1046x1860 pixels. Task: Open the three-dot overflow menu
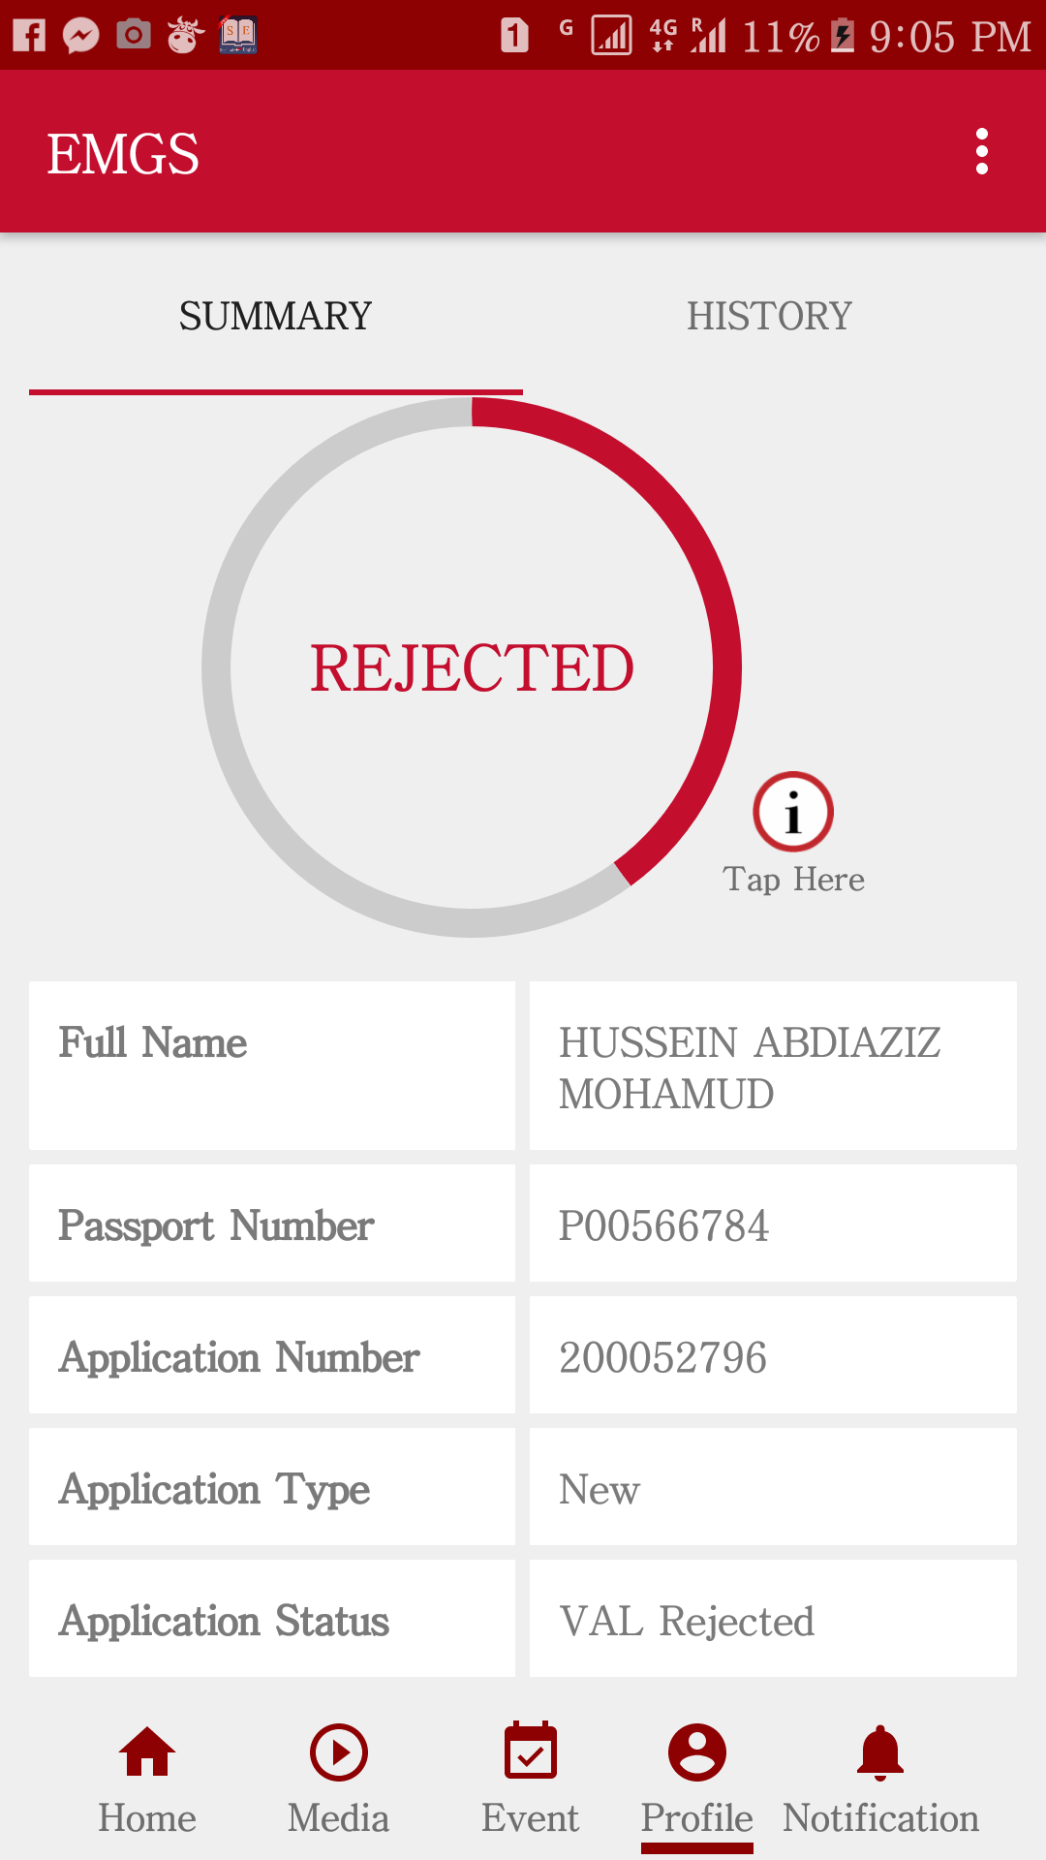(981, 152)
